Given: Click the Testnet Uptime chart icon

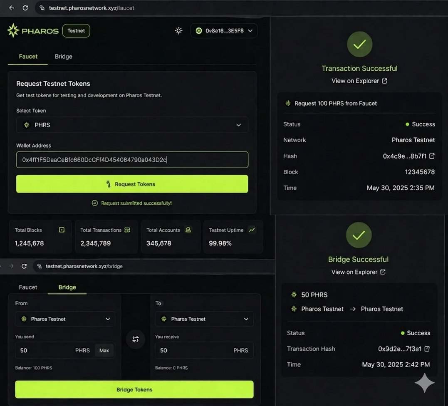Looking at the screenshot, I should pos(252,230).
